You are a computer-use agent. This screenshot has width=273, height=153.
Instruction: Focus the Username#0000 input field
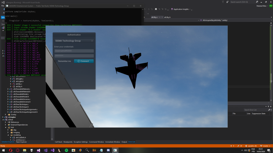74,51
